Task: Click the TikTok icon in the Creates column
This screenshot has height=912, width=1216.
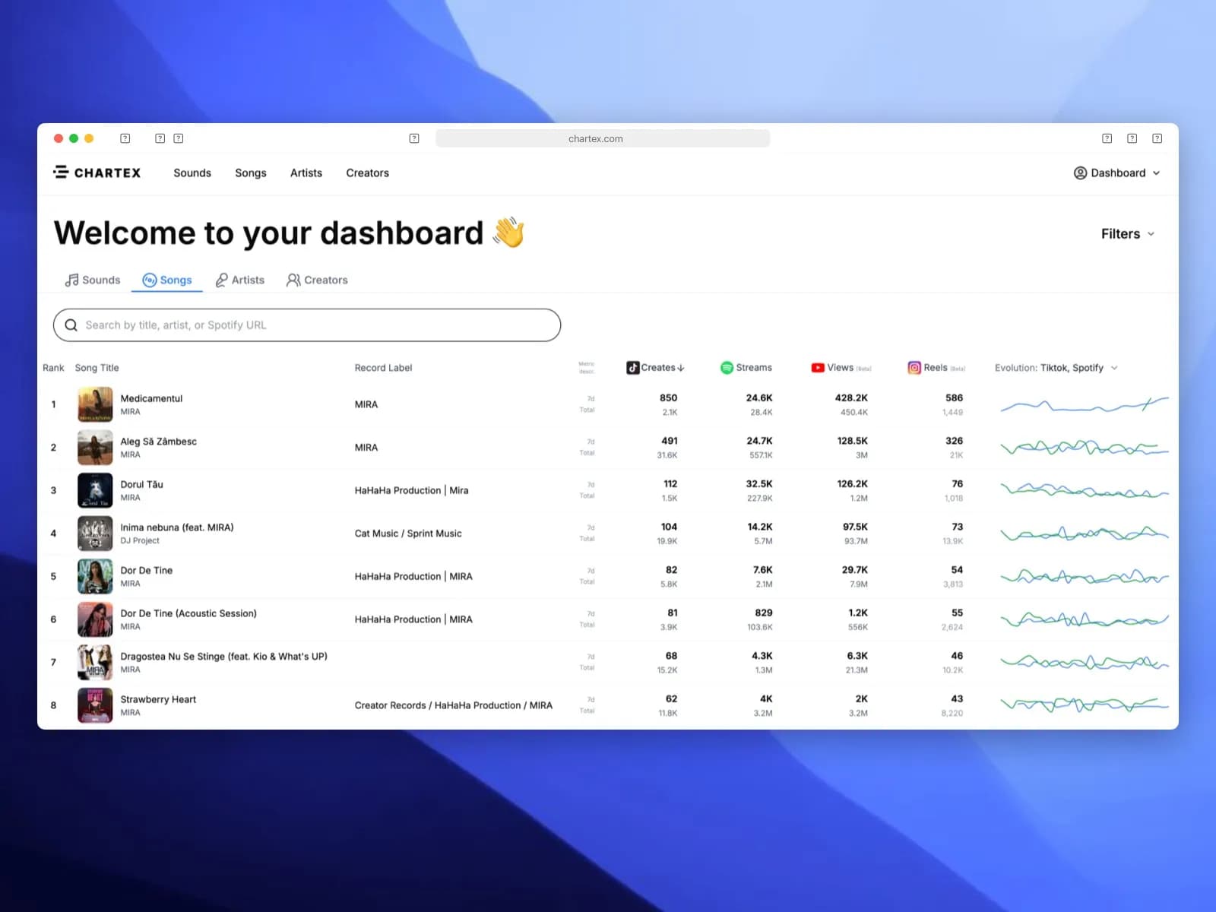Action: click(x=632, y=367)
